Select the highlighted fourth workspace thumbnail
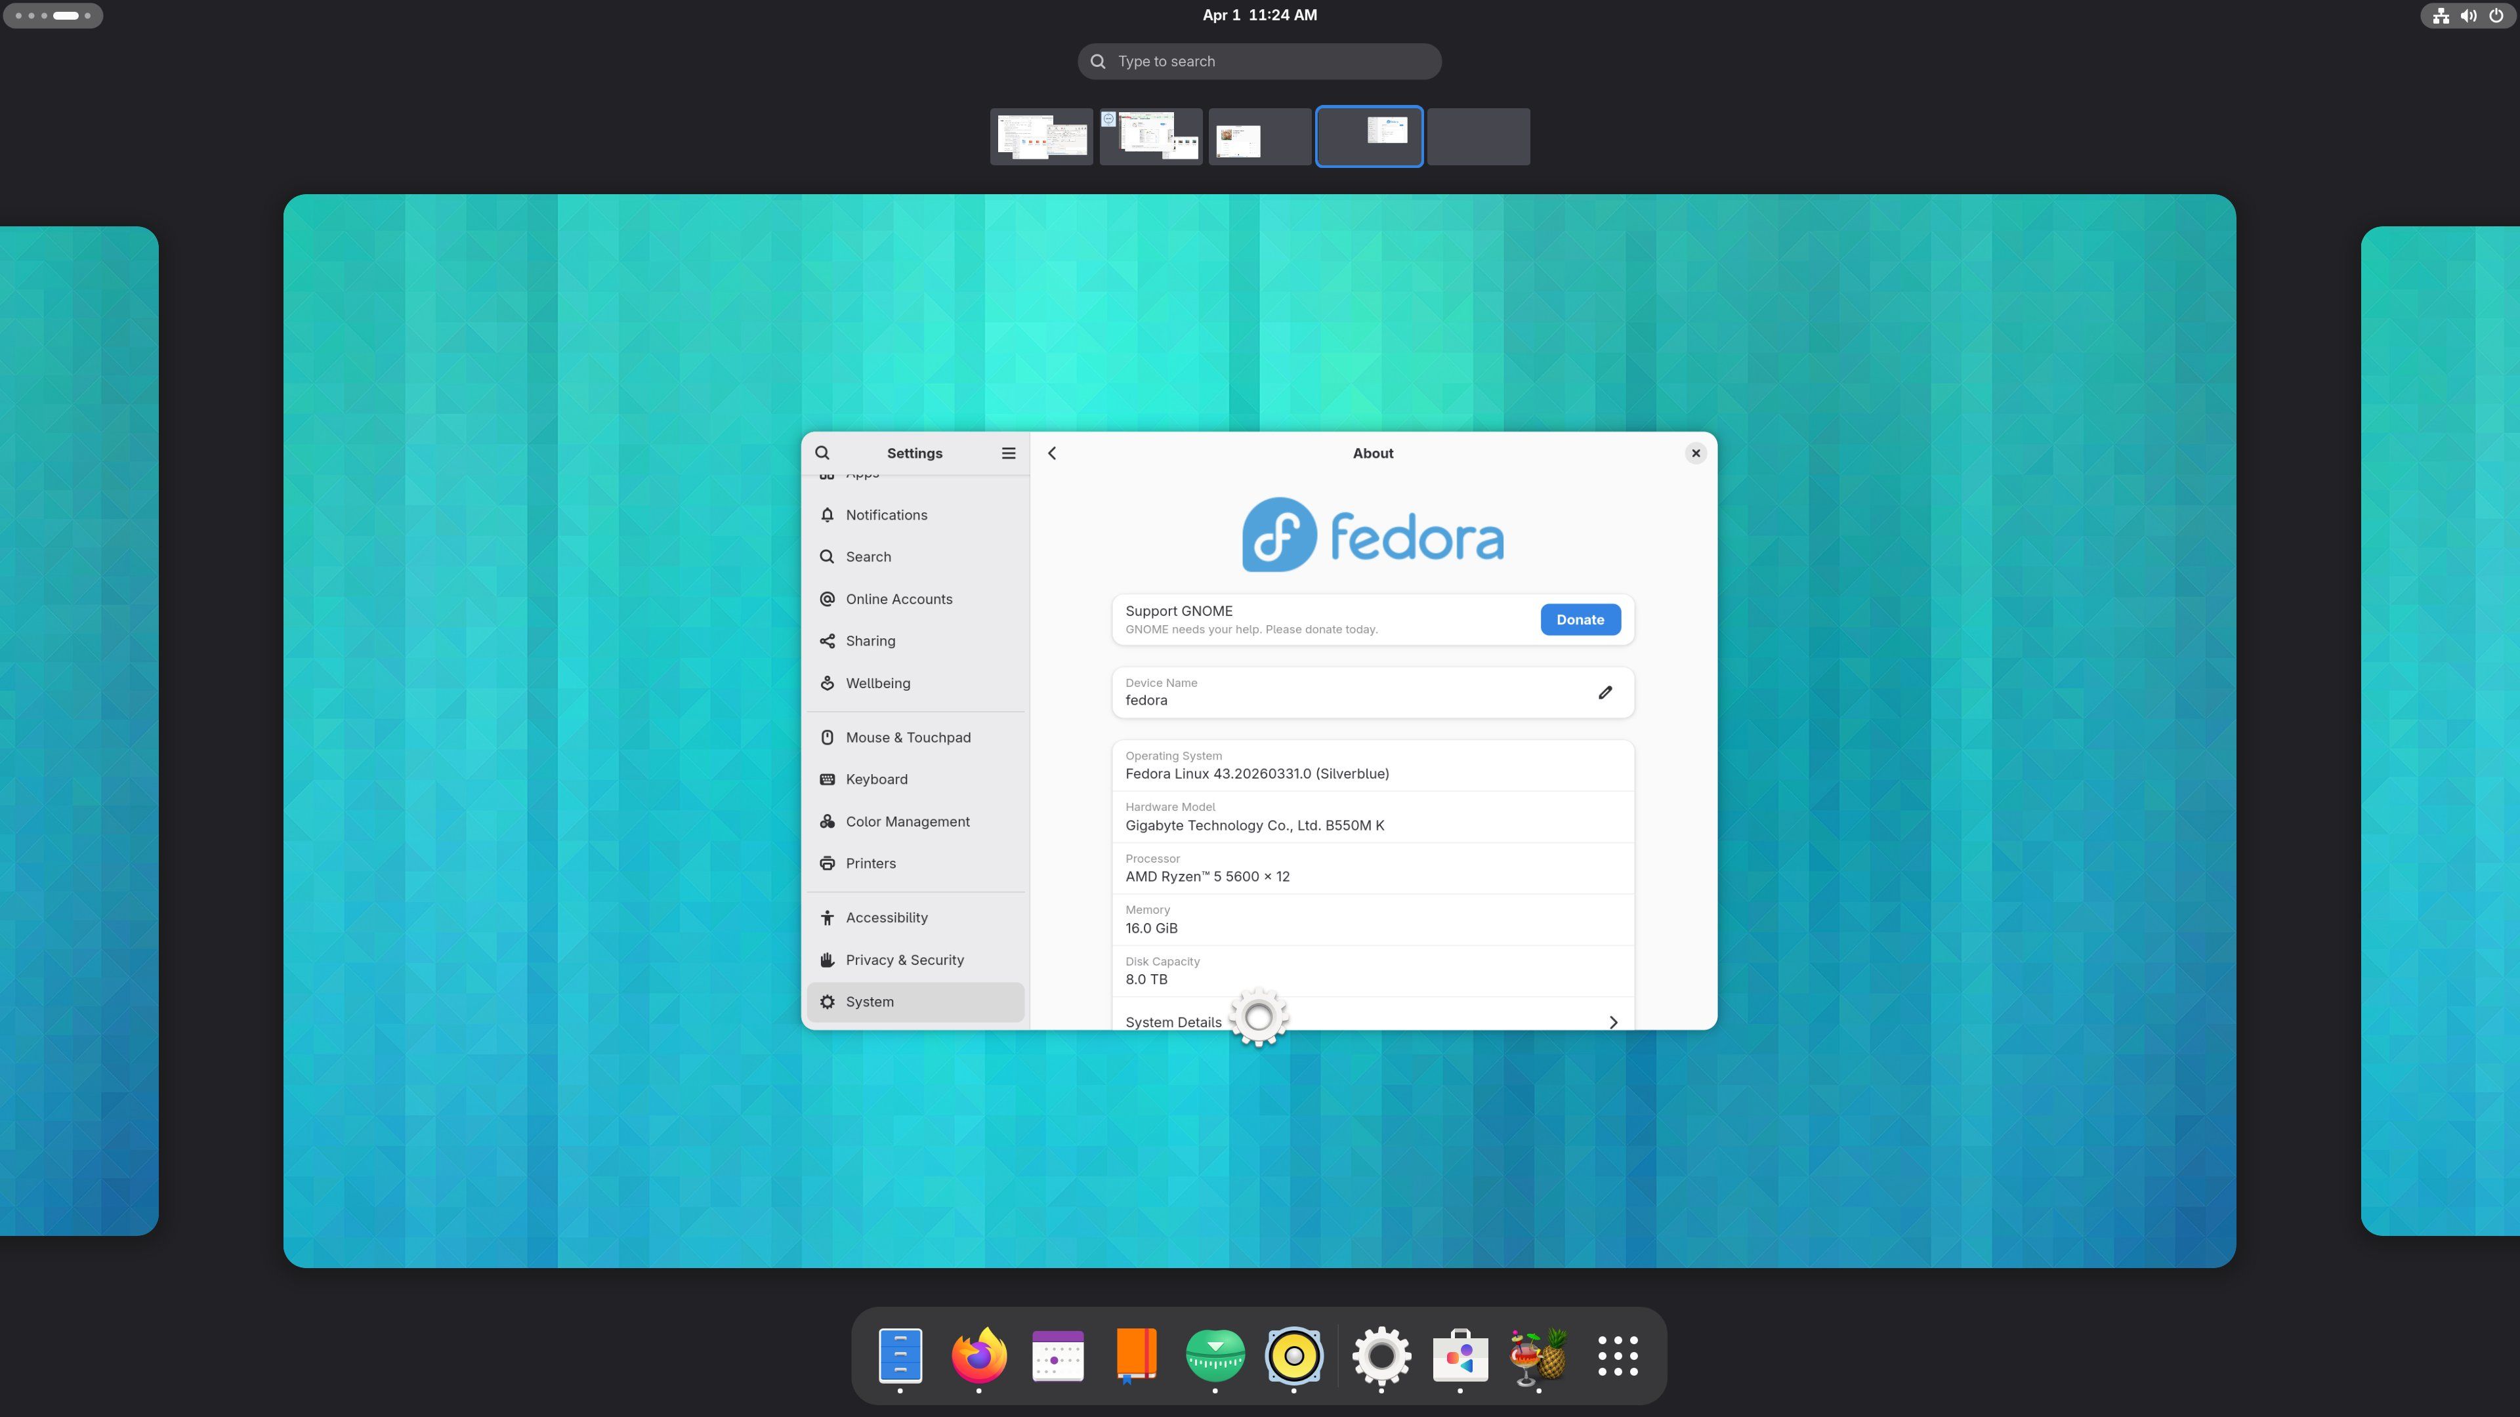The height and width of the screenshot is (1417, 2520). [x=1368, y=136]
